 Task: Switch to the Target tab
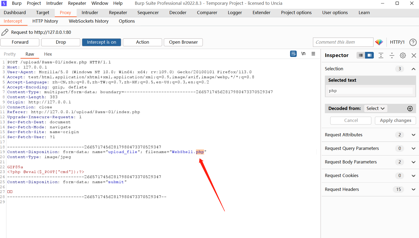(x=43, y=13)
